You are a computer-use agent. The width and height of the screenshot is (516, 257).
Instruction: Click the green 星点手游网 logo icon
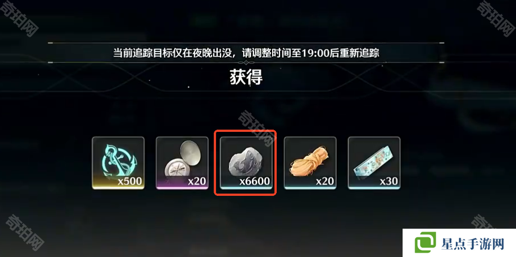coord(425,242)
